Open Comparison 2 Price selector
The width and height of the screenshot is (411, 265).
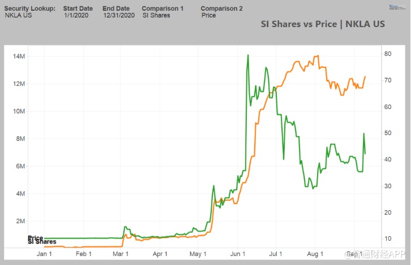[x=209, y=15]
